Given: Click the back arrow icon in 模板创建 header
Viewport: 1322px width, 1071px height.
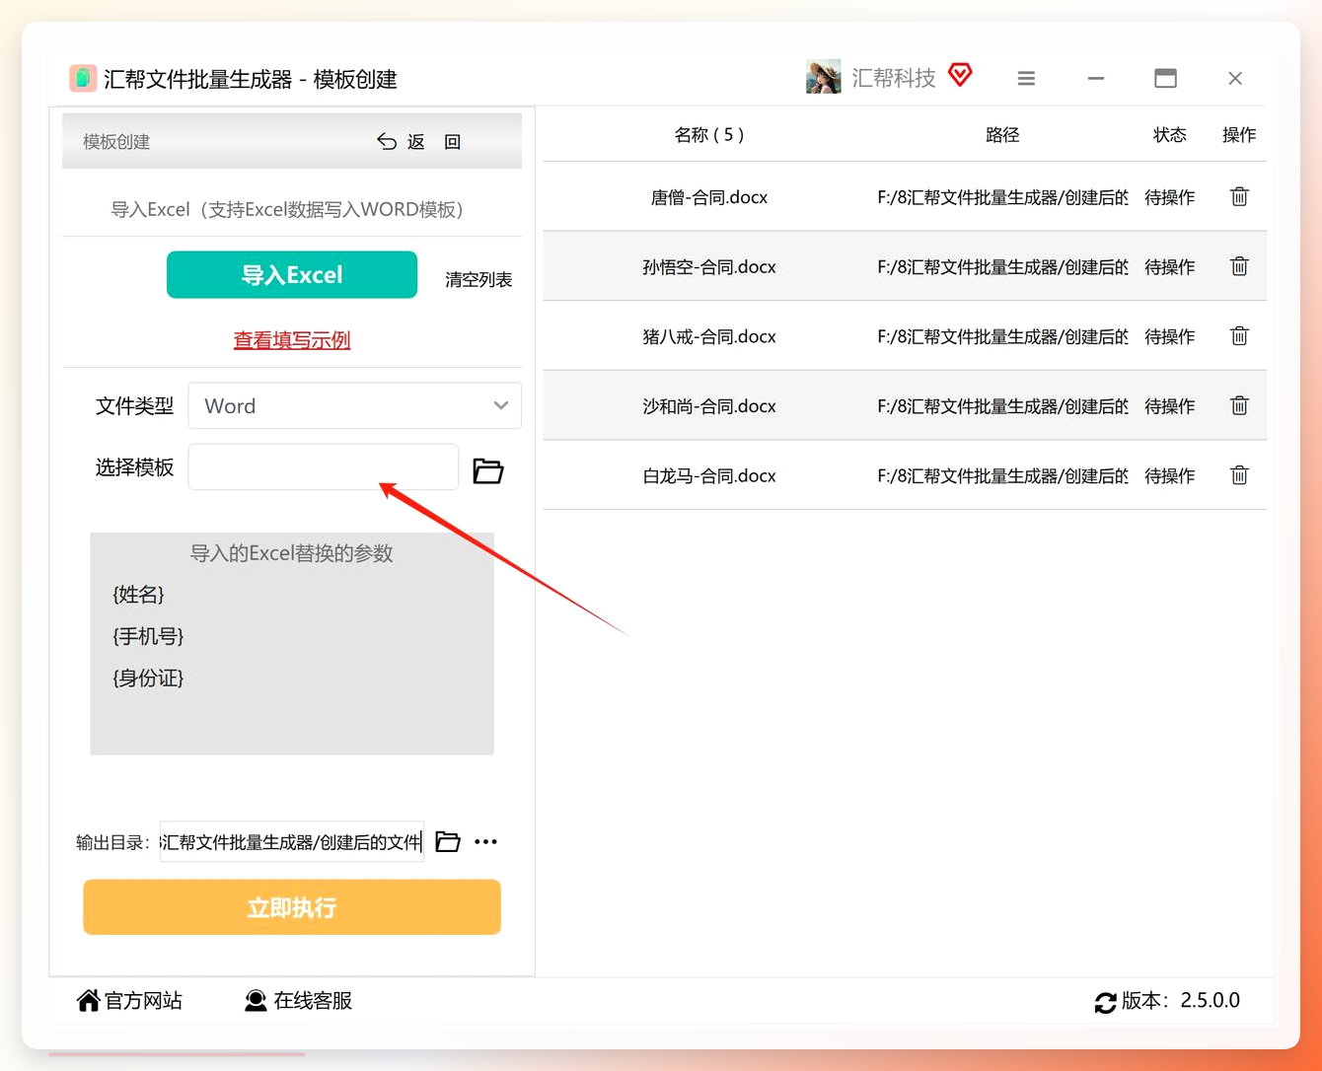Looking at the screenshot, I should pos(387,141).
